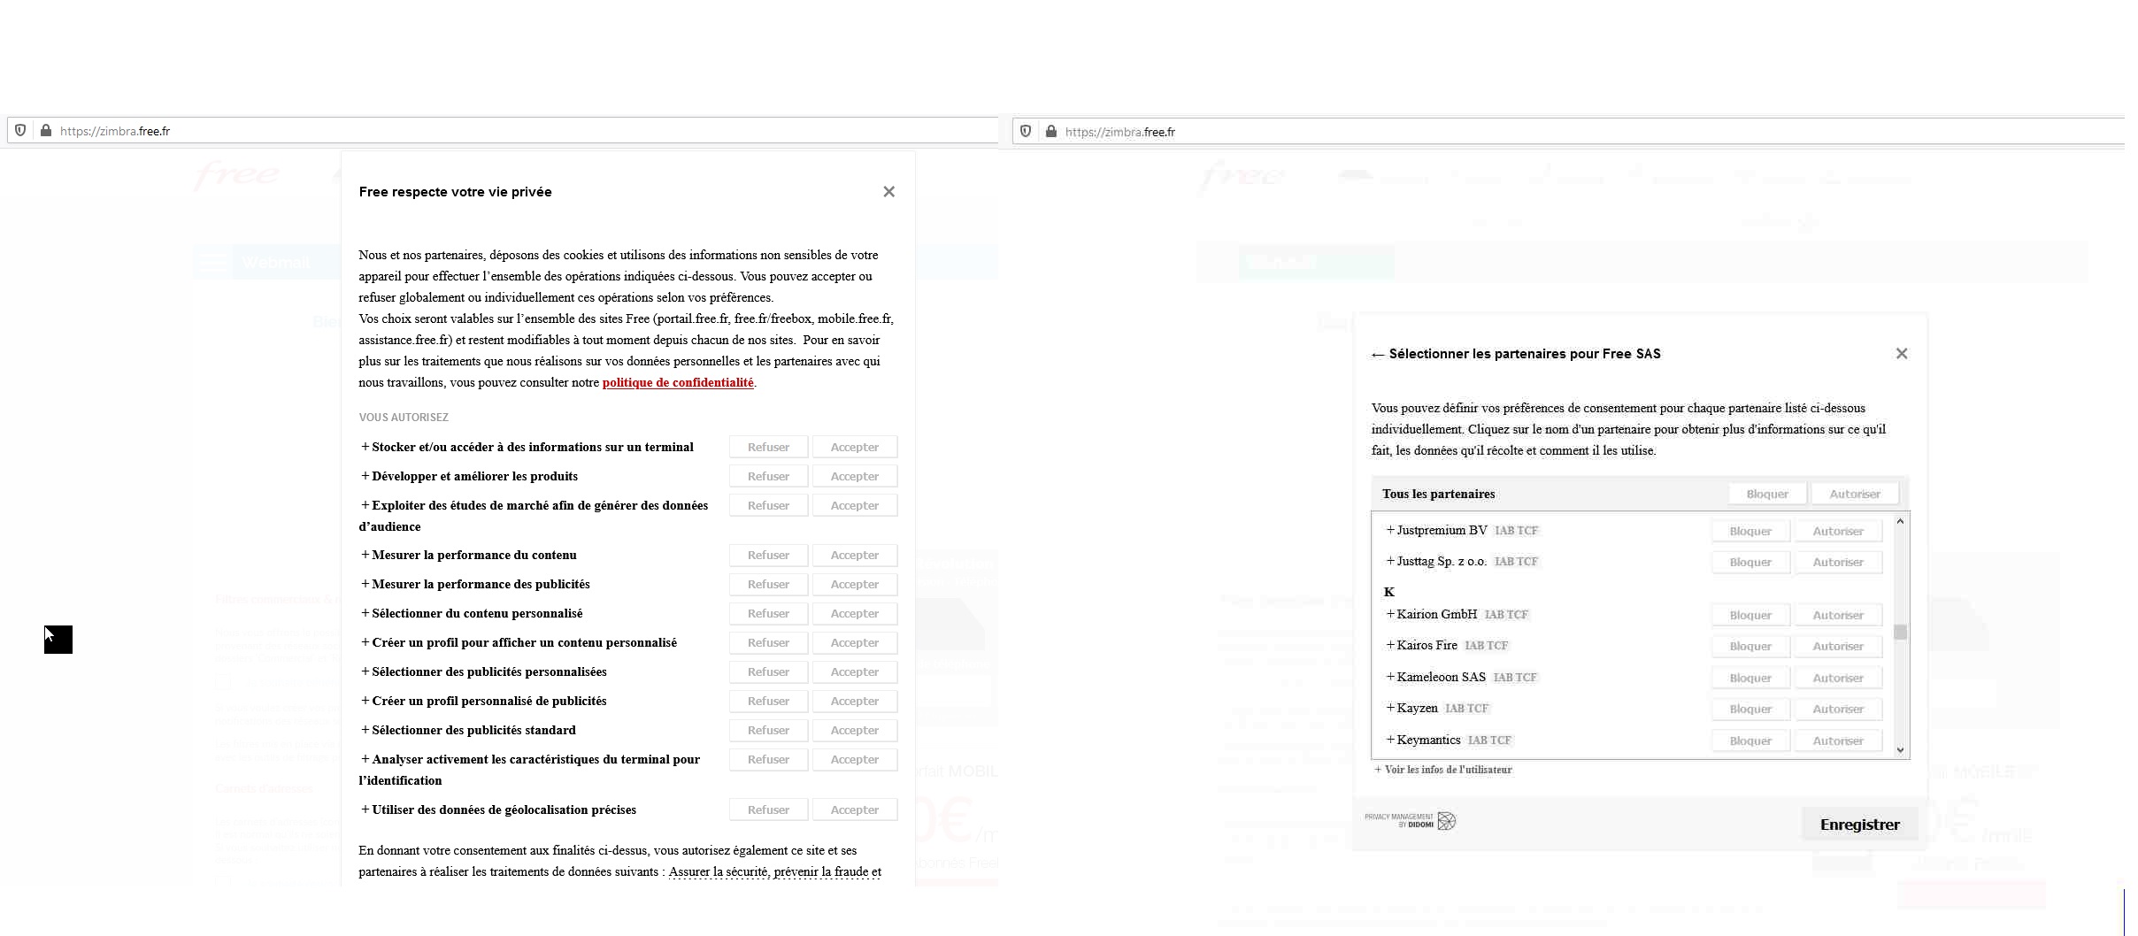
Task: Authorize all partners with 'Tous les partenaires' Autoriser
Action: [1855, 494]
